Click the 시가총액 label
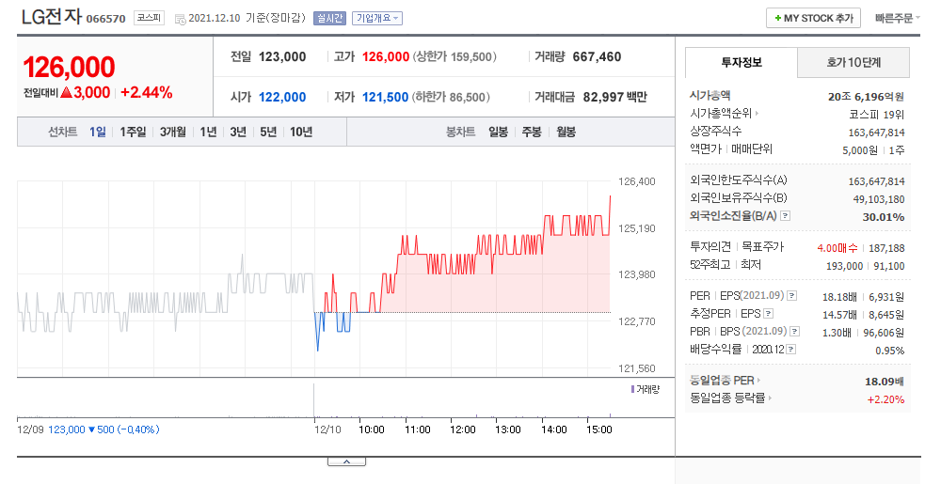This screenshot has width=925, height=484. (710, 95)
